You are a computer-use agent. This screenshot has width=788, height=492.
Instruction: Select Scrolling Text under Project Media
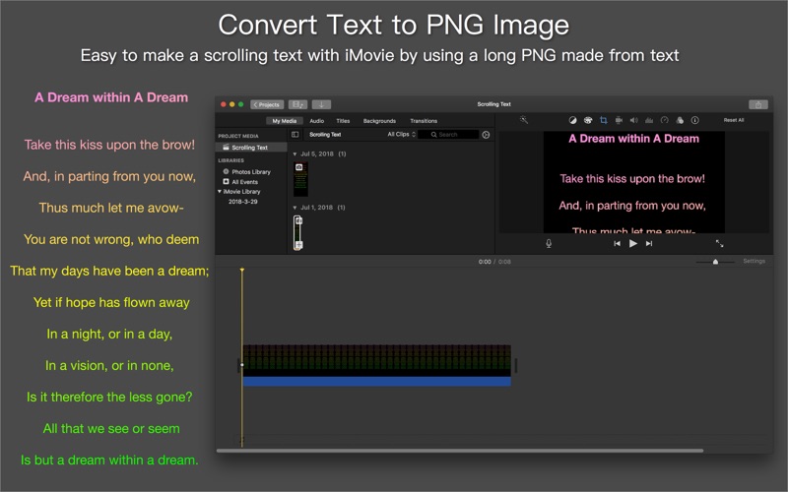251,147
